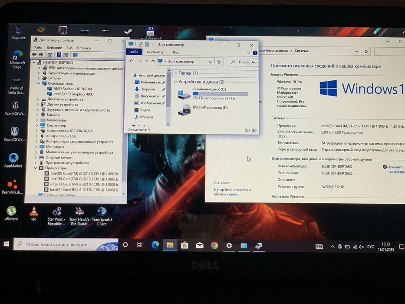Open the Компьютер ribbon tab in Explorer
Image resolution: width=405 pixels, height=304 pixels.
pyautogui.click(x=155, y=52)
